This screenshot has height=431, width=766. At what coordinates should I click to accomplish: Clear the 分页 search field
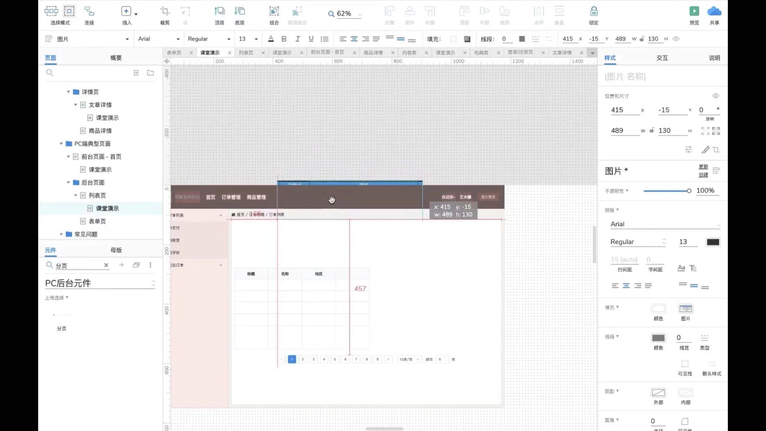click(x=106, y=265)
